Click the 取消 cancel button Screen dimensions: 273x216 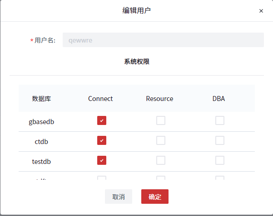(x=119, y=197)
